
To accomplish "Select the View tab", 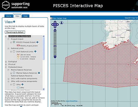I will point(17,16).
